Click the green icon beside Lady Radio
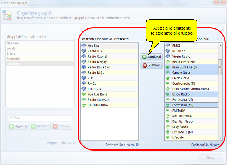 pyautogui.click(x=168, y=127)
